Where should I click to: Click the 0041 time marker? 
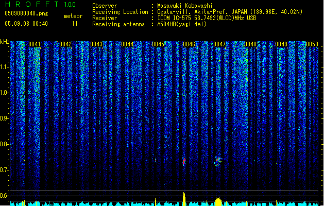point(35,44)
